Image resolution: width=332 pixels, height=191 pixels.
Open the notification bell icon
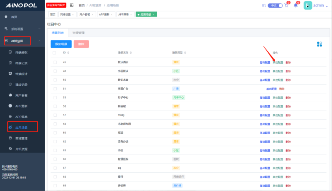[296, 5]
